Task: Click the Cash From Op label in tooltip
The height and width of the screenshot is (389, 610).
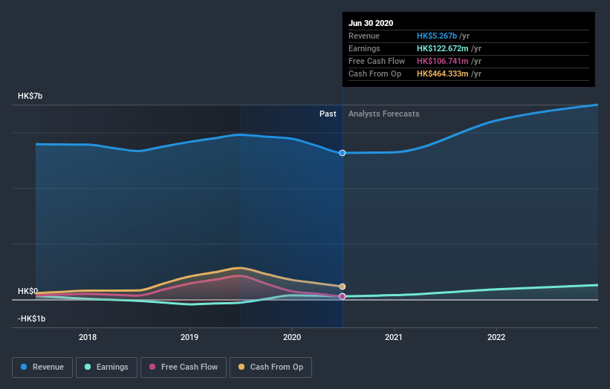Action: click(374, 73)
